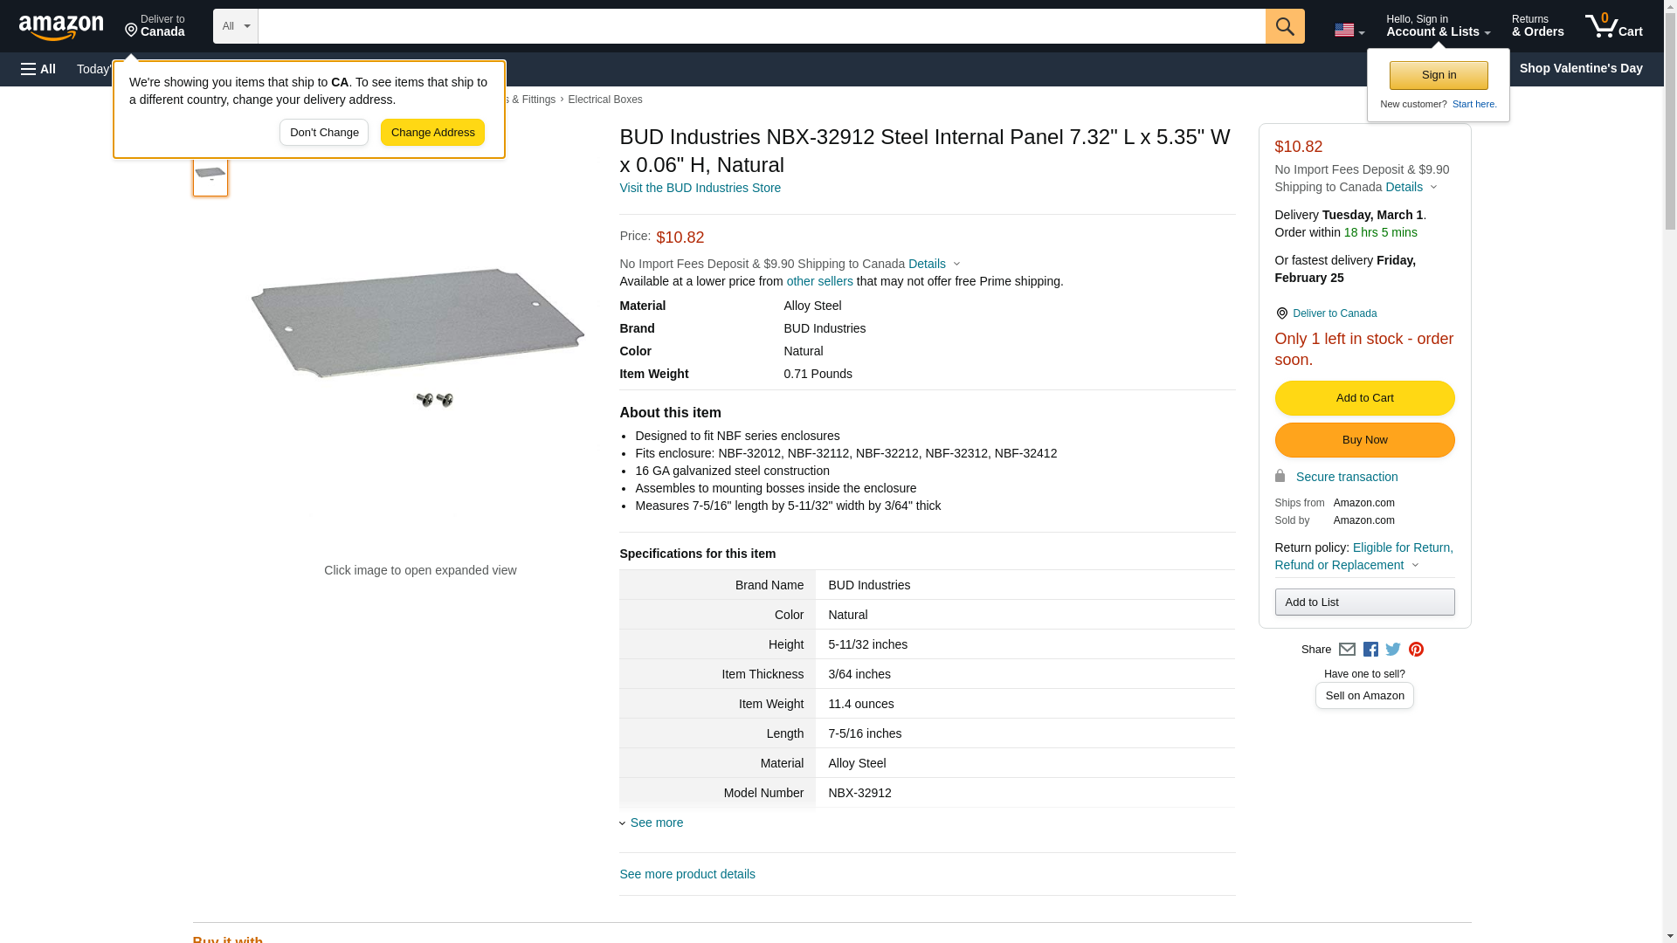Screen dimensions: 1677x943
Task: Open the language flag selector
Action: tap(1349, 31)
